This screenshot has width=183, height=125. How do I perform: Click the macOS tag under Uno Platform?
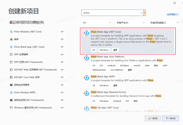(137, 65)
